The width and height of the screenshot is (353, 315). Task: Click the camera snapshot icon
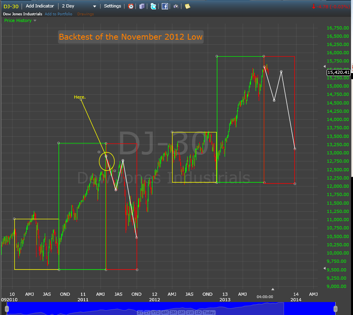click(176, 6)
